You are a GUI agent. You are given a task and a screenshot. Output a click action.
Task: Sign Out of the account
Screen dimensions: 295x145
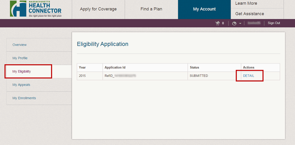pos(274,23)
